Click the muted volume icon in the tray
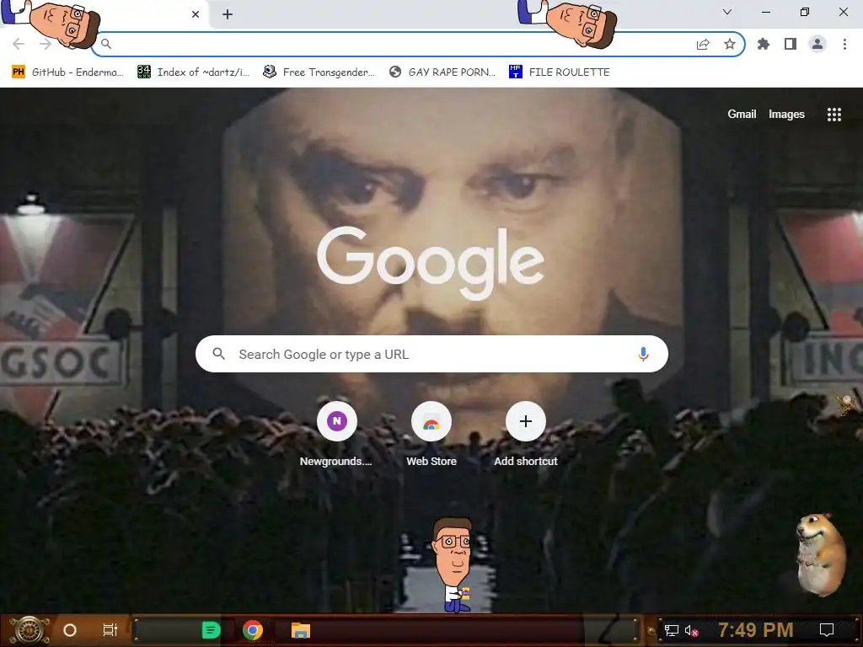 click(x=692, y=630)
